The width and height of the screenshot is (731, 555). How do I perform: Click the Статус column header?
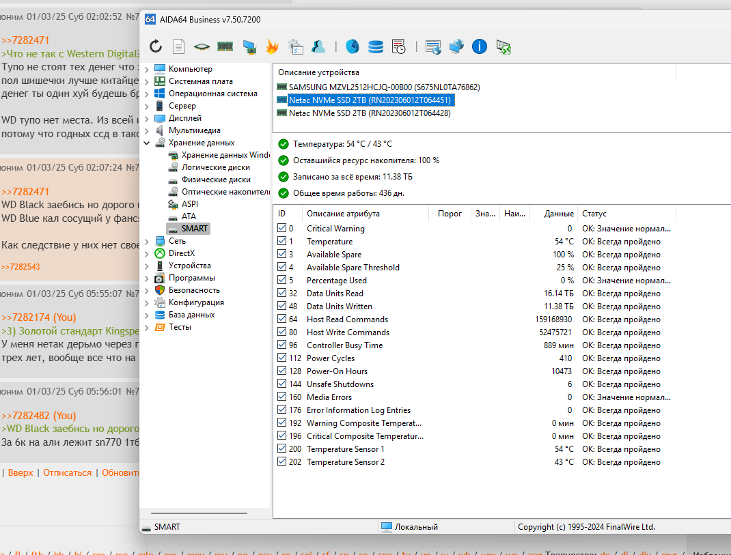click(626, 214)
